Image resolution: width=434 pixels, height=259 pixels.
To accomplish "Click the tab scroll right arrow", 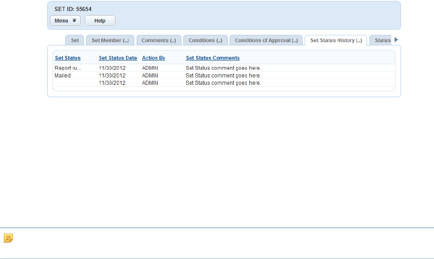I will tap(396, 40).
